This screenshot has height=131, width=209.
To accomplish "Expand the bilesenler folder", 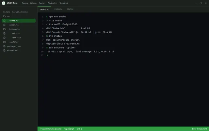I will [x=19, y=29].
